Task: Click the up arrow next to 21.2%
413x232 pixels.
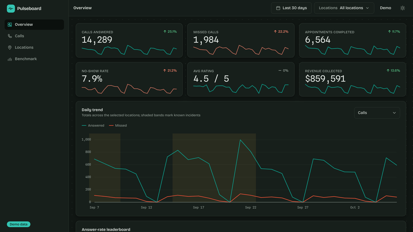Action: (x=165, y=70)
